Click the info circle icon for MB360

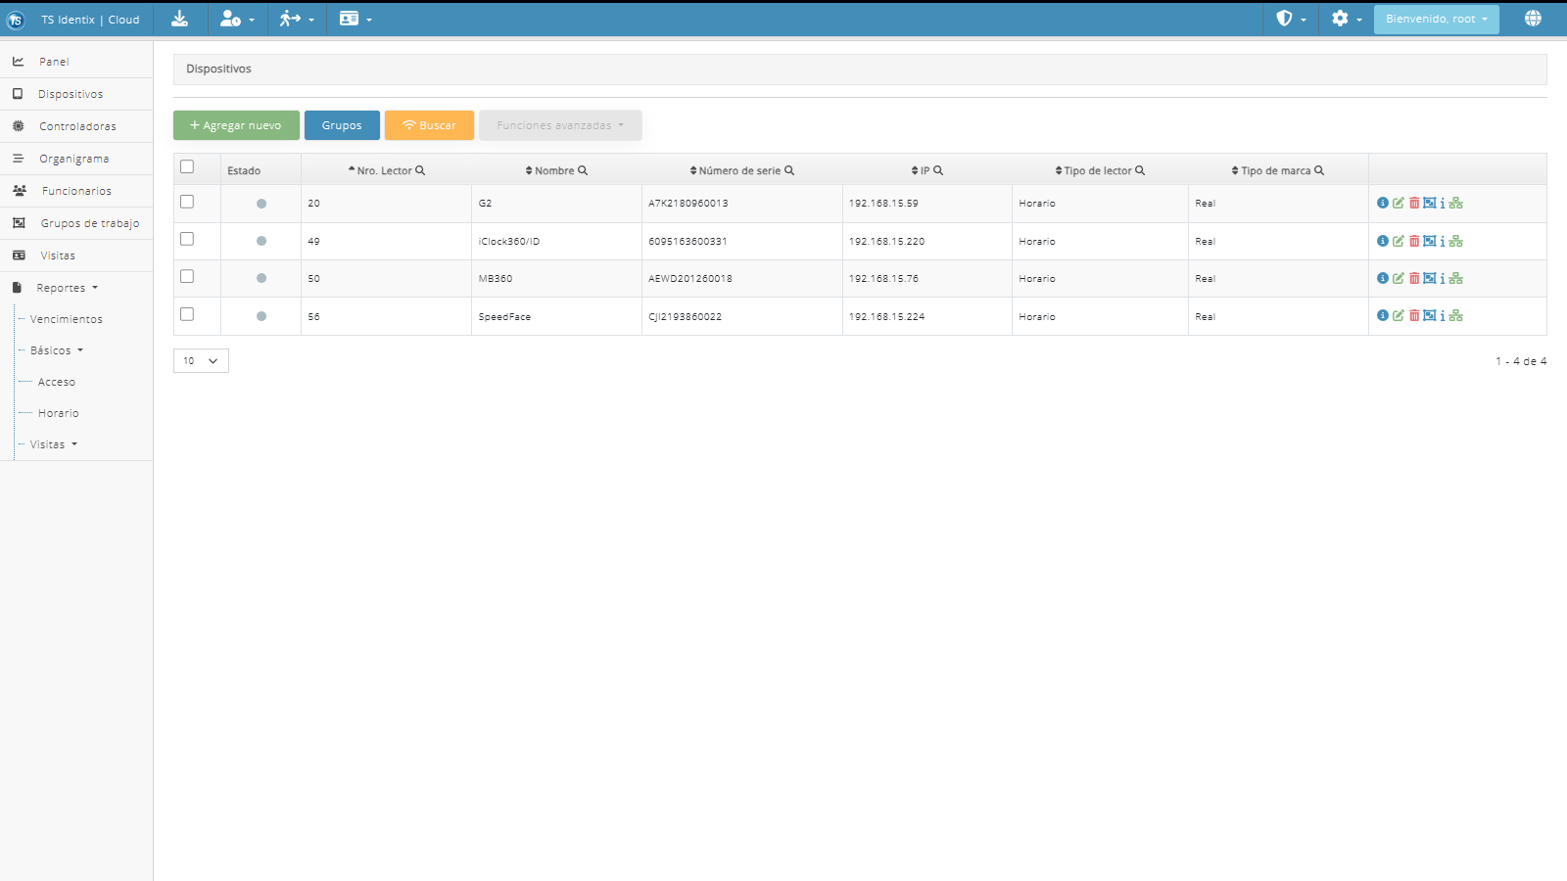[x=1383, y=278]
